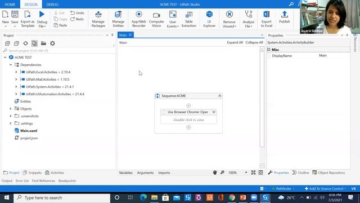Expand UiPath.System.Activities dependency
Screen dimensions: 360x203
click(16, 87)
